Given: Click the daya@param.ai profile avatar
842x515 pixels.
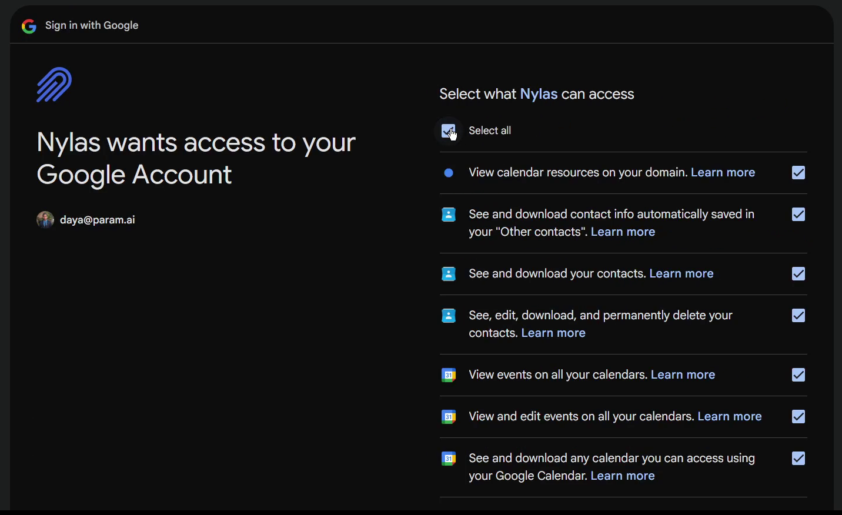Looking at the screenshot, I should pyautogui.click(x=45, y=220).
